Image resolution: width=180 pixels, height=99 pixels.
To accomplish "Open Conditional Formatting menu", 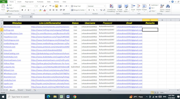I will click(111, 8).
